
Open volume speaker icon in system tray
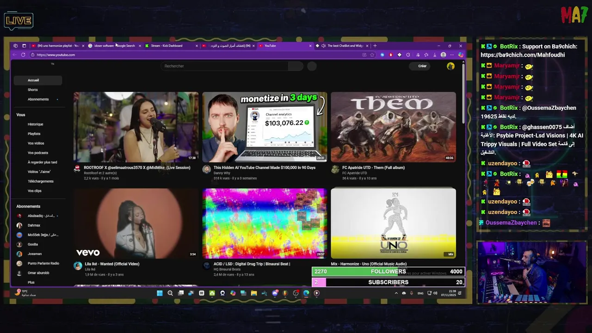(435, 293)
